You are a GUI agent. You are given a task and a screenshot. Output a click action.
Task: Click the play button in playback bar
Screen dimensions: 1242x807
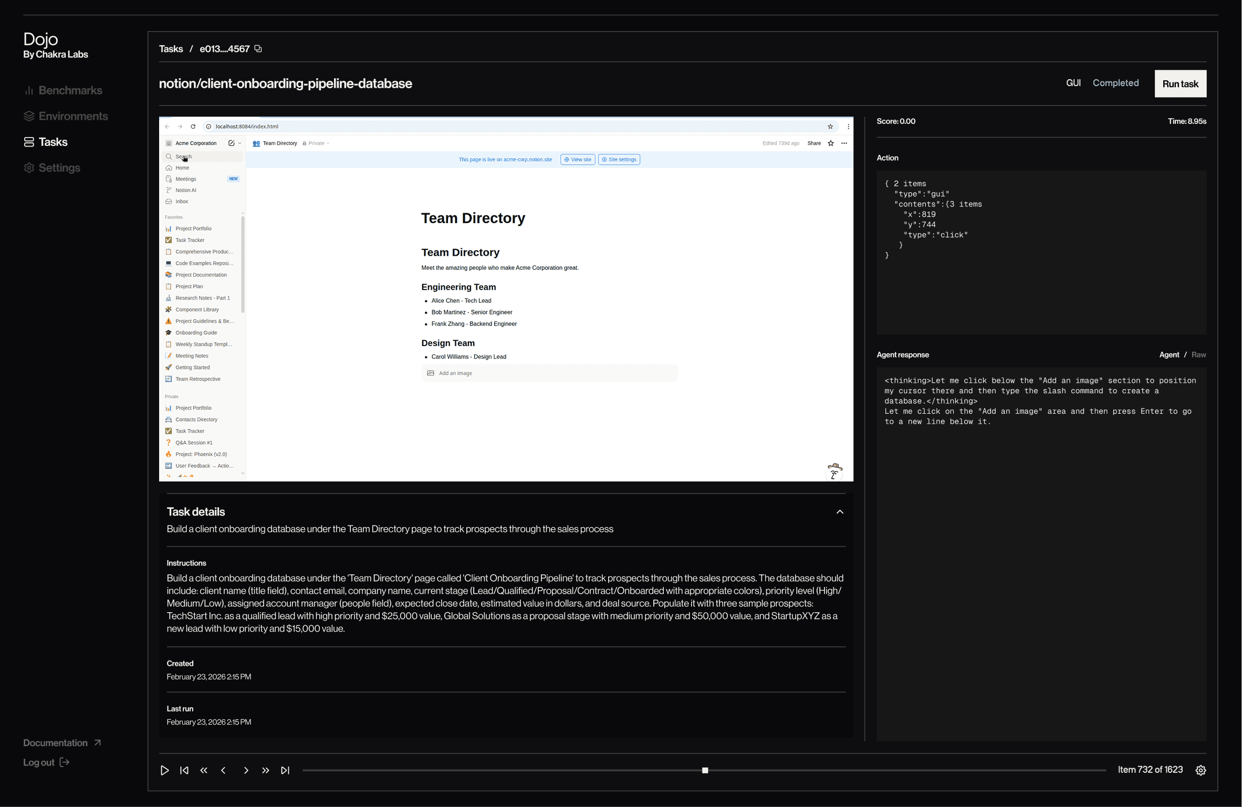point(164,770)
